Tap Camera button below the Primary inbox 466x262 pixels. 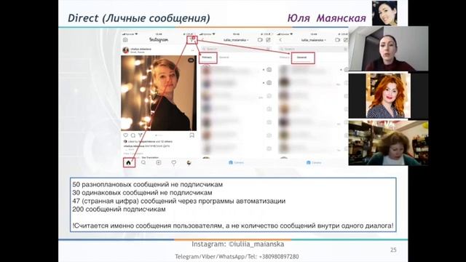236,162
